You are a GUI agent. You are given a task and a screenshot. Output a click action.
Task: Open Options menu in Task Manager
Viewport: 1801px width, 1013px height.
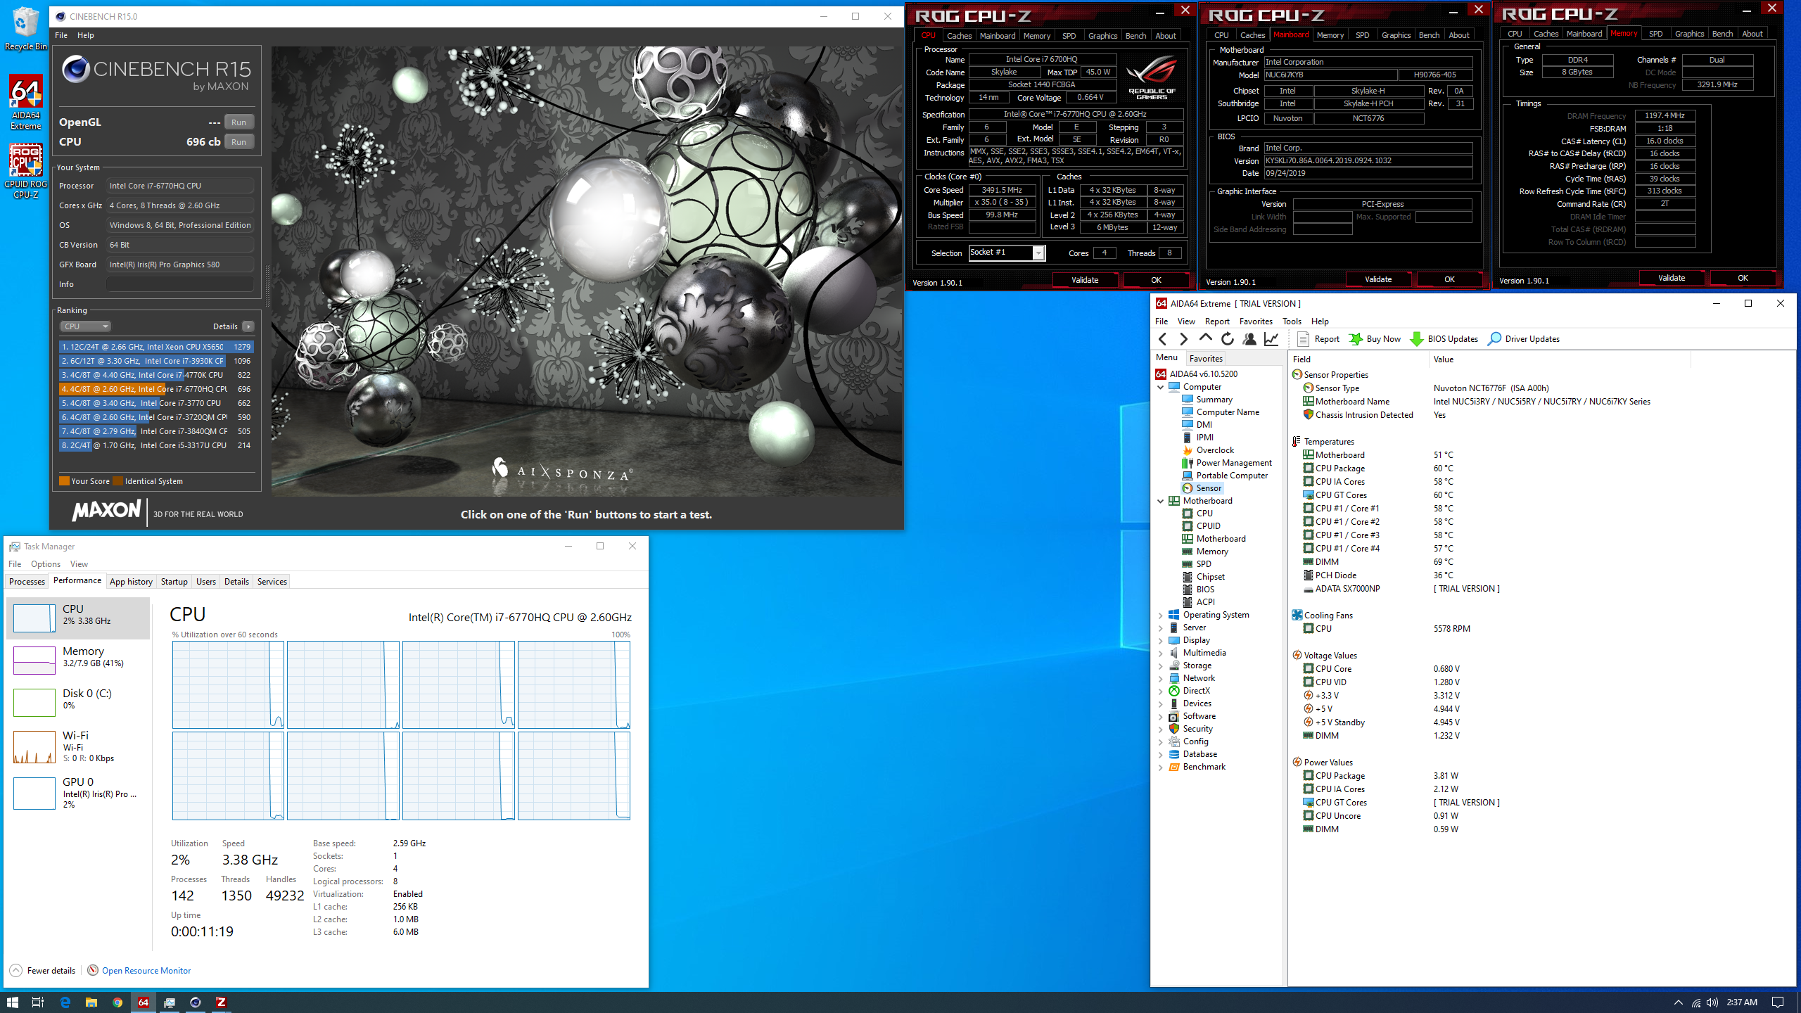[45, 564]
